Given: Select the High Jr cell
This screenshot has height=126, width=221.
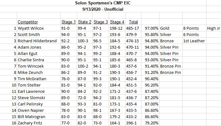Looking at the screenshot, I should tap(213, 28).
